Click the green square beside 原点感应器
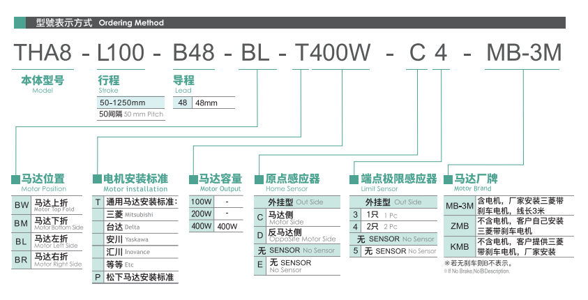Viewport: 588px width, 300px height. (259, 179)
